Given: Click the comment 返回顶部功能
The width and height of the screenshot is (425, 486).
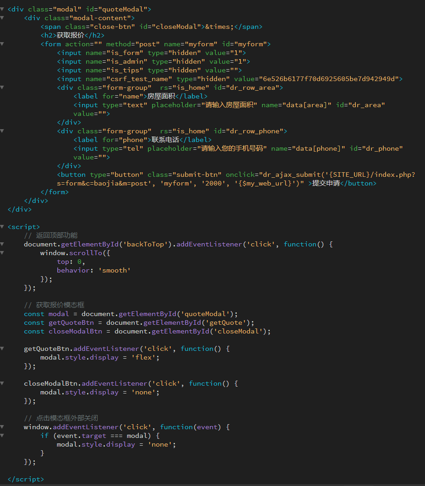Looking at the screenshot, I should [x=51, y=235].
